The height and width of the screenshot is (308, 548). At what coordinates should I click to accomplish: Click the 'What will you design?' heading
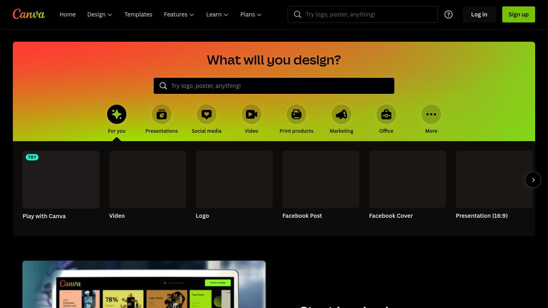[x=274, y=60]
